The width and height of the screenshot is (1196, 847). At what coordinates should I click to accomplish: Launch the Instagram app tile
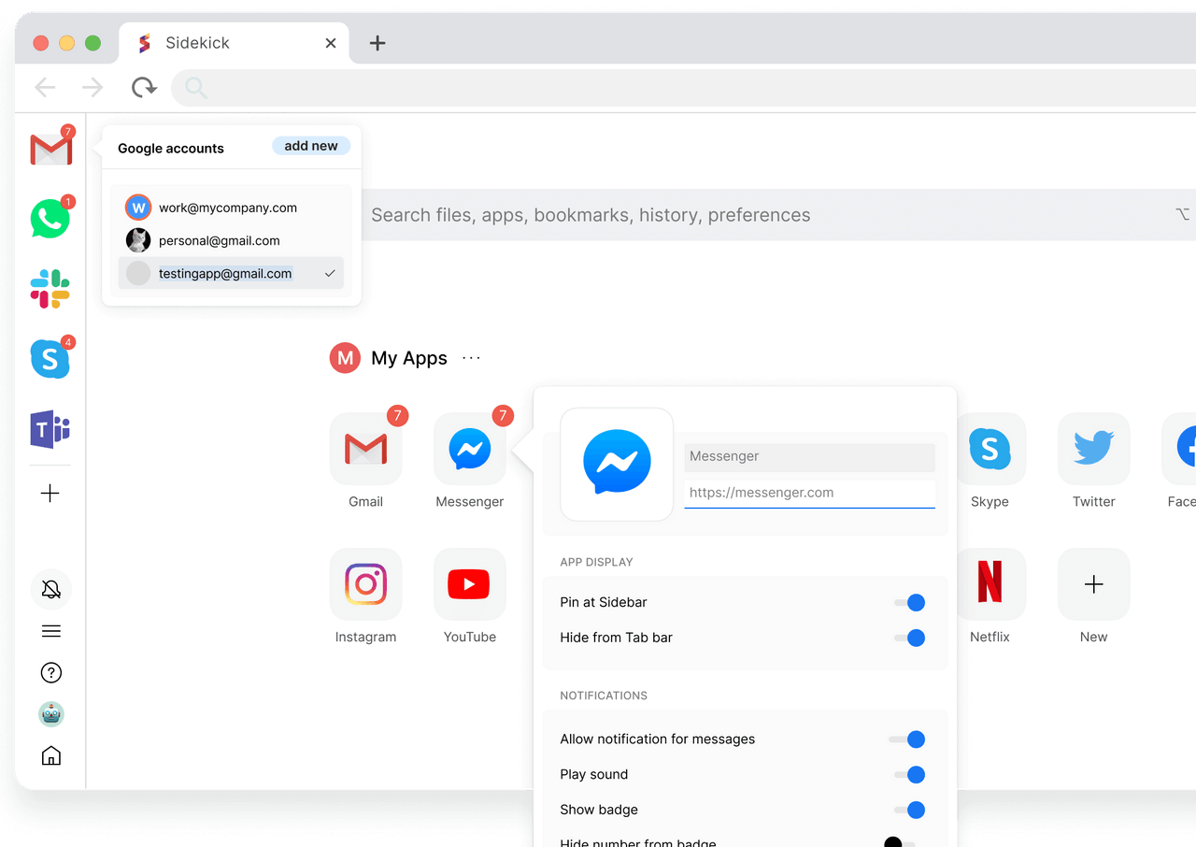coord(366,584)
